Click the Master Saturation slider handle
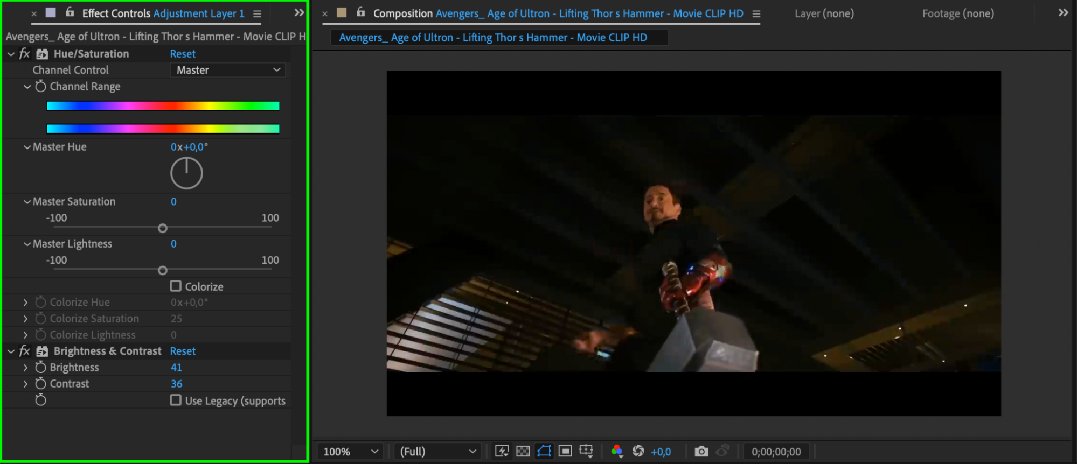 (x=163, y=228)
